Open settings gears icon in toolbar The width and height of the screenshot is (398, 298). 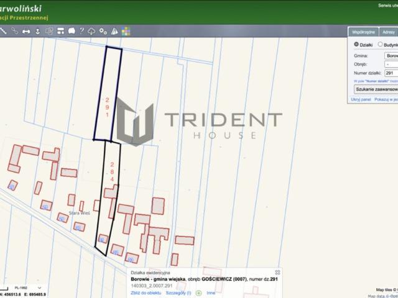[103, 30]
